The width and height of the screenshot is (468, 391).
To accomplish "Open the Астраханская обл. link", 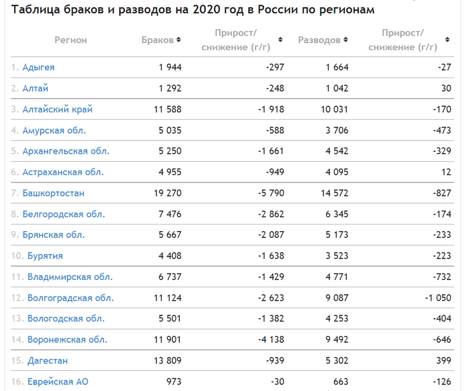I will tap(64, 172).
